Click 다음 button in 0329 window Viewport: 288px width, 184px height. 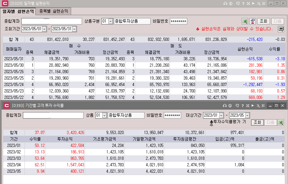point(277,21)
